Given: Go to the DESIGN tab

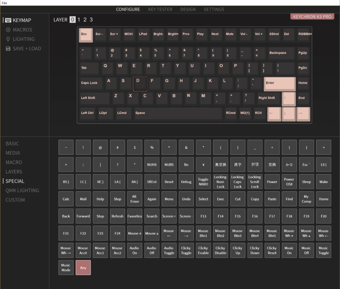Looking at the screenshot, I should (188, 9).
